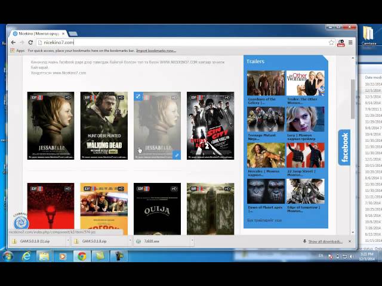Screen dimensions: 382x286
Task: Click Hercules trailer title link
Action: (x=264, y=173)
